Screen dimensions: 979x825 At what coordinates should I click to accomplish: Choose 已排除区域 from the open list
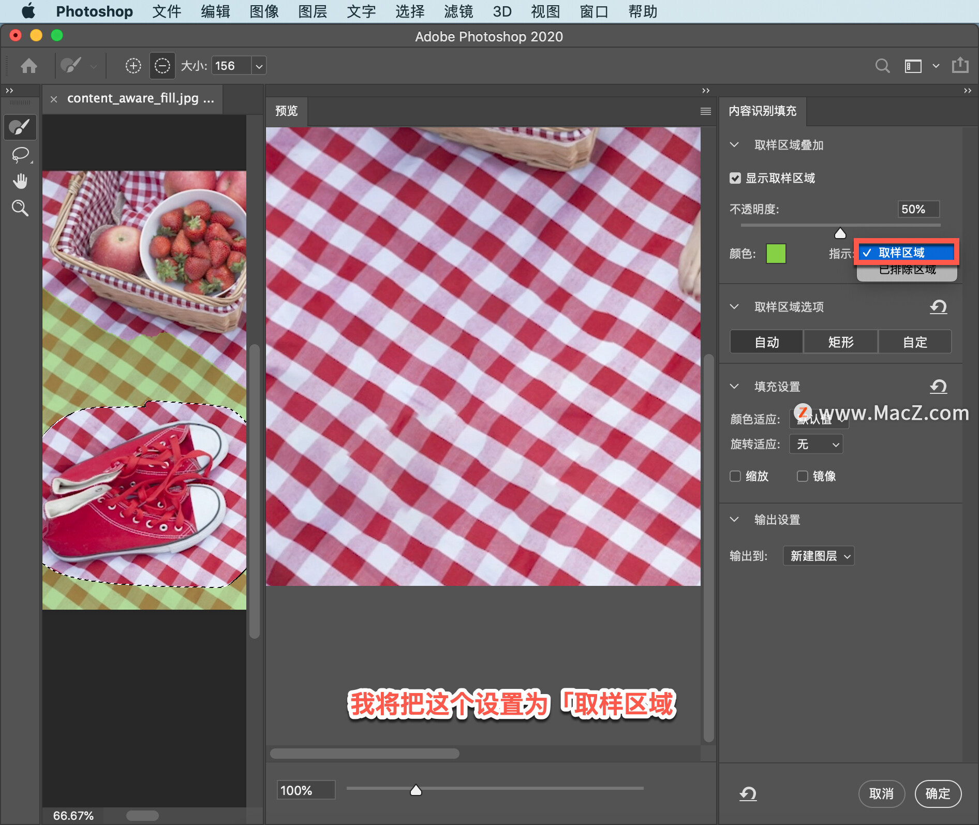click(x=907, y=270)
